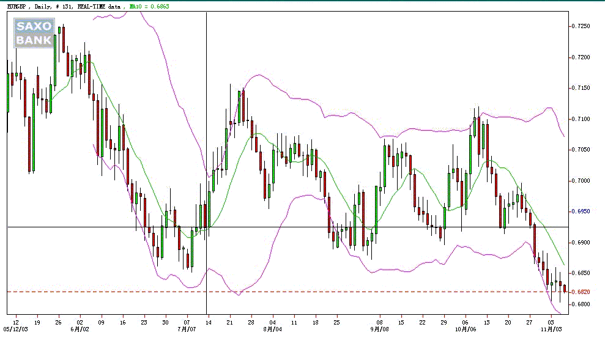The height and width of the screenshot is (338, 605).
Task: Click the 0.7050 price axis label
Action: pos(581,150)
